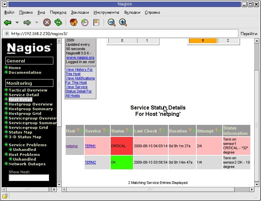Open the TERM2 service link
The image size is (261, 201).
(x=90, y=162)
